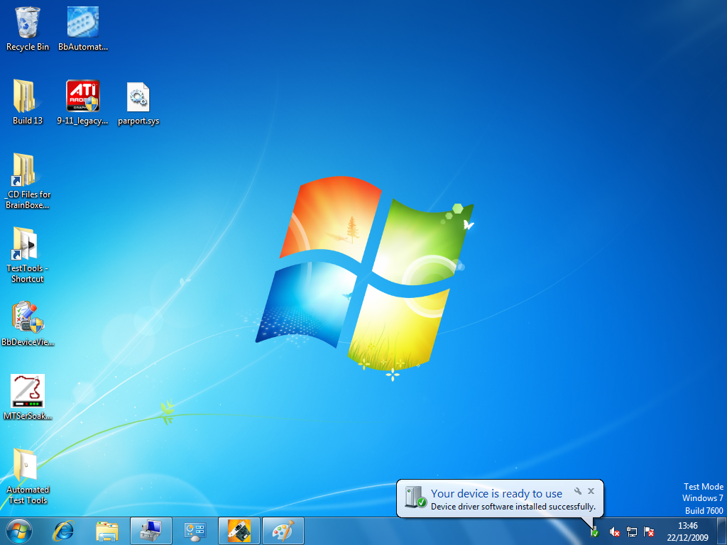Open the Recycle Bin
The width and height of the screenshot is (727, 545).
coord(28,21)
